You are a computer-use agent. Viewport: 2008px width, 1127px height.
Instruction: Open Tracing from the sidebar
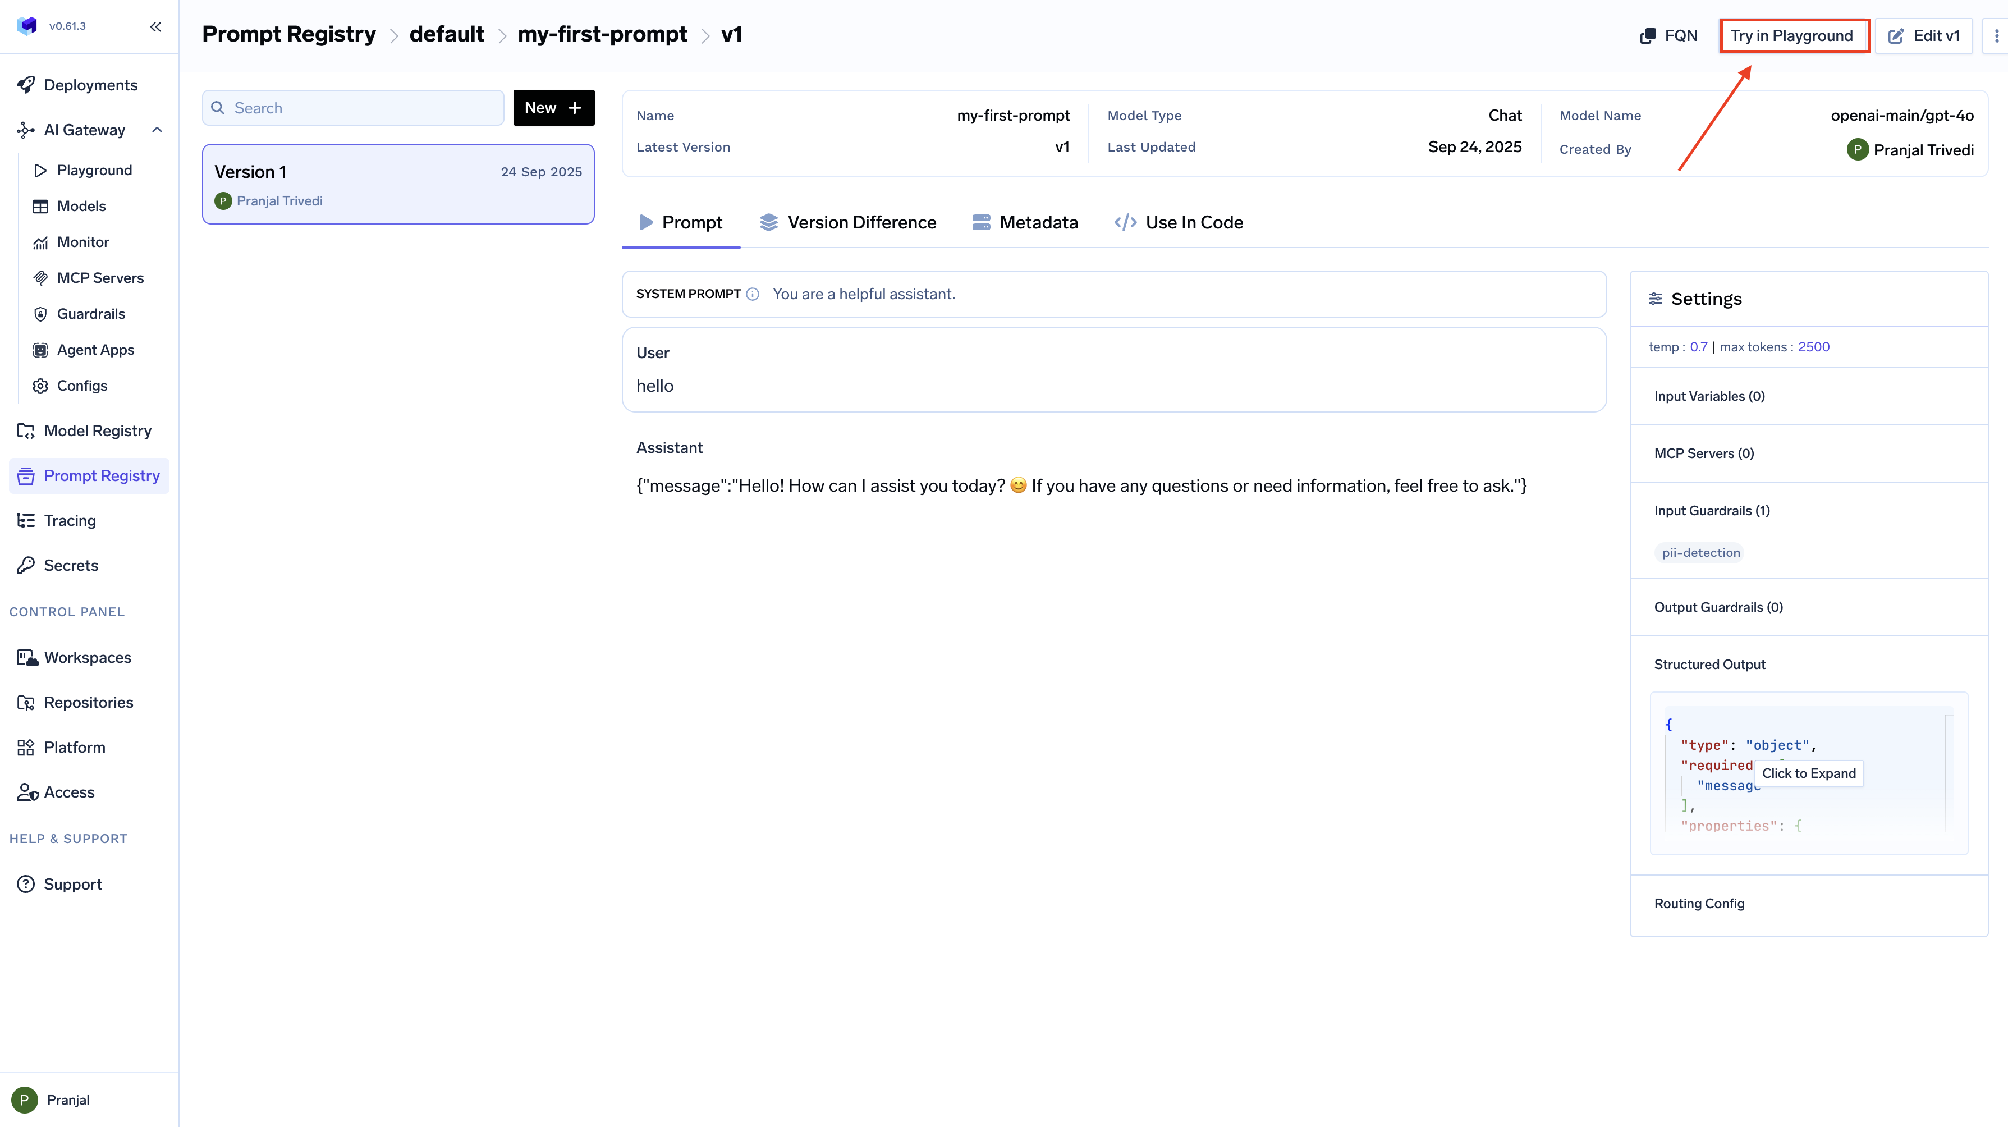coord(70,521)
